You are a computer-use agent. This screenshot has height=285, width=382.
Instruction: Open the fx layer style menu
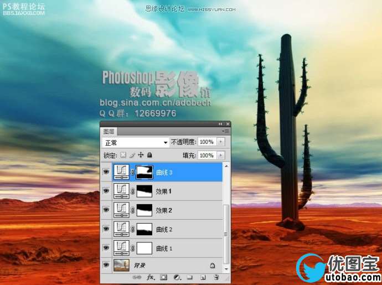pyautogui.click(x=151, y=277)
